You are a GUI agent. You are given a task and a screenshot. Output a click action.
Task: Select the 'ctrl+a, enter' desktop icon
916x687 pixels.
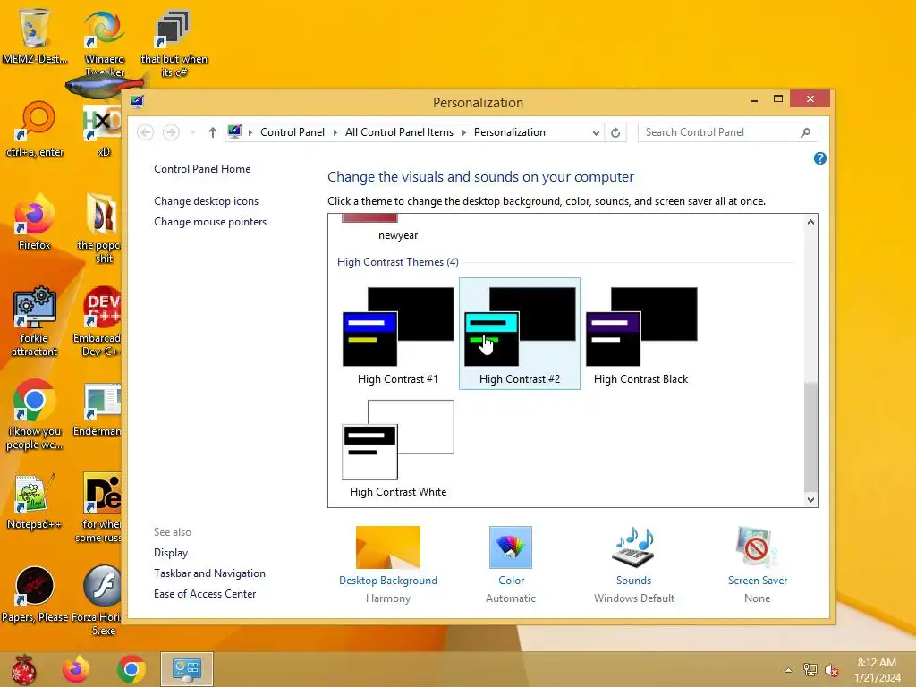tap(35, 130)
